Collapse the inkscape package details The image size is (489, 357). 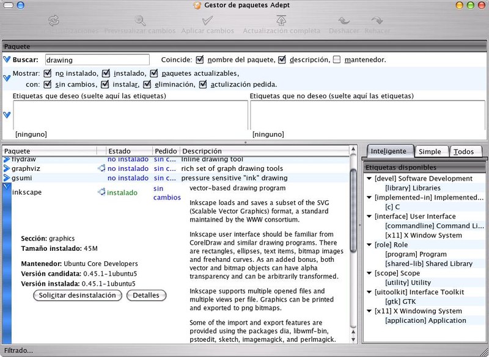coord(7,187)
